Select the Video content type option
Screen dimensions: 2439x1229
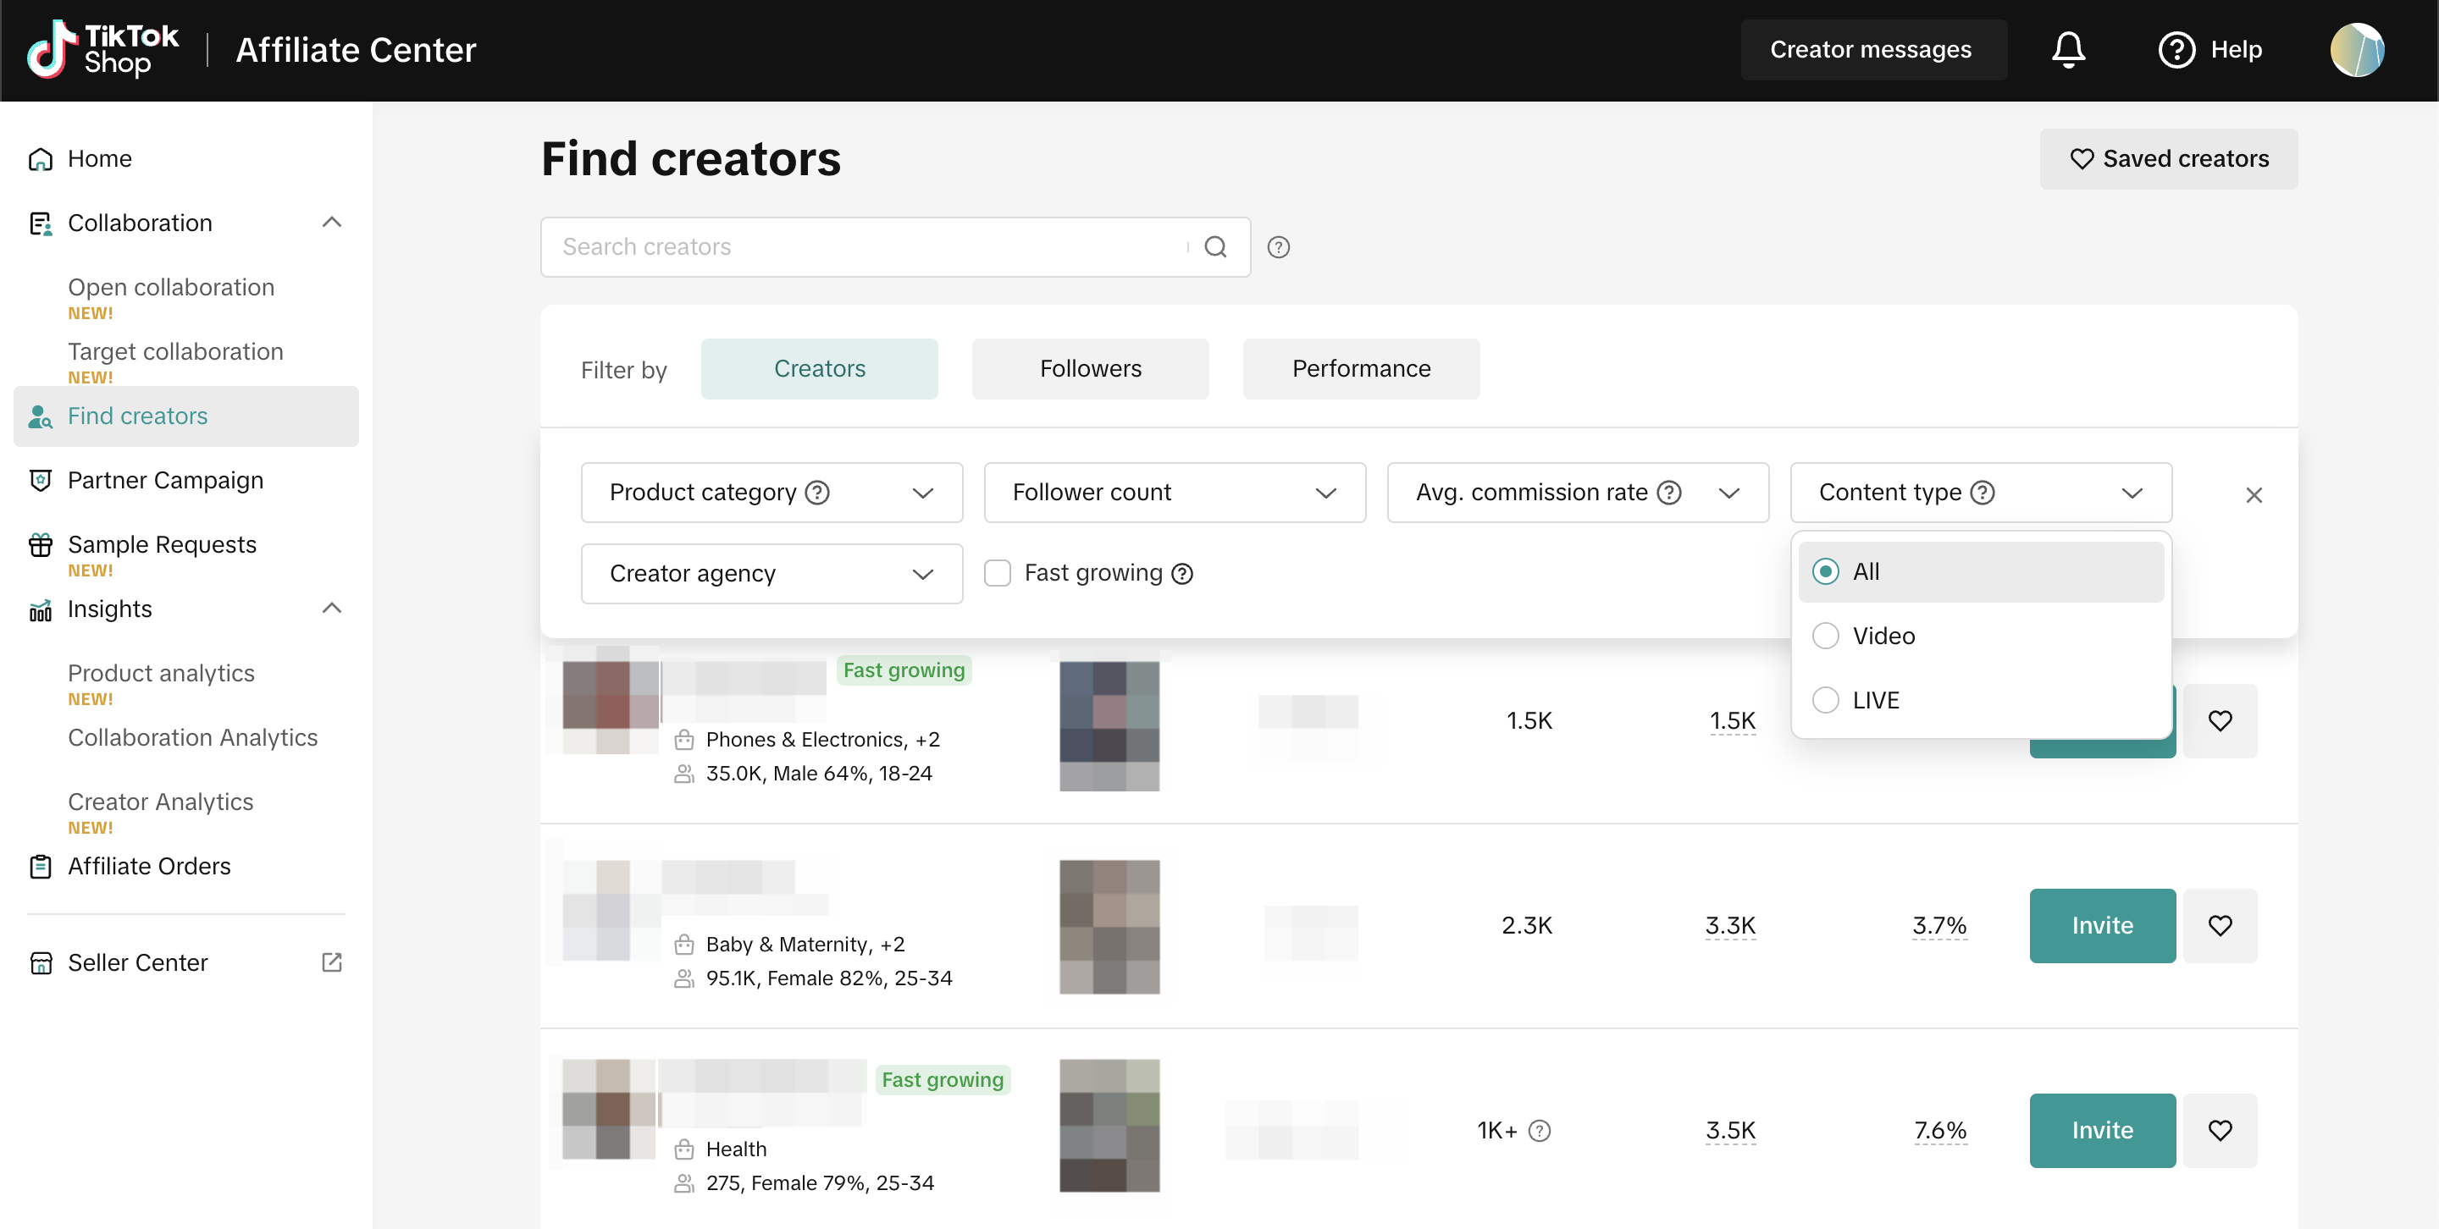(x=1826, y=636)
